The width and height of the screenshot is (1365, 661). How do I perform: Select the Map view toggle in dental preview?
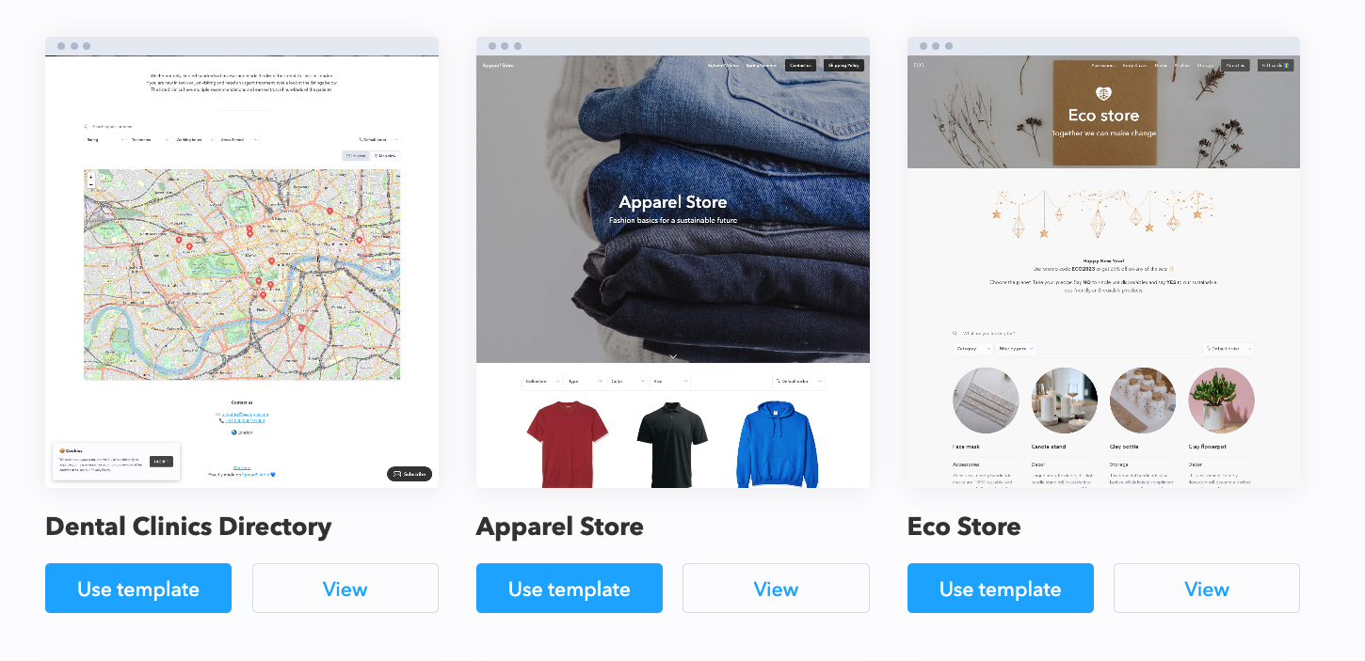click(x=385, y=155)
